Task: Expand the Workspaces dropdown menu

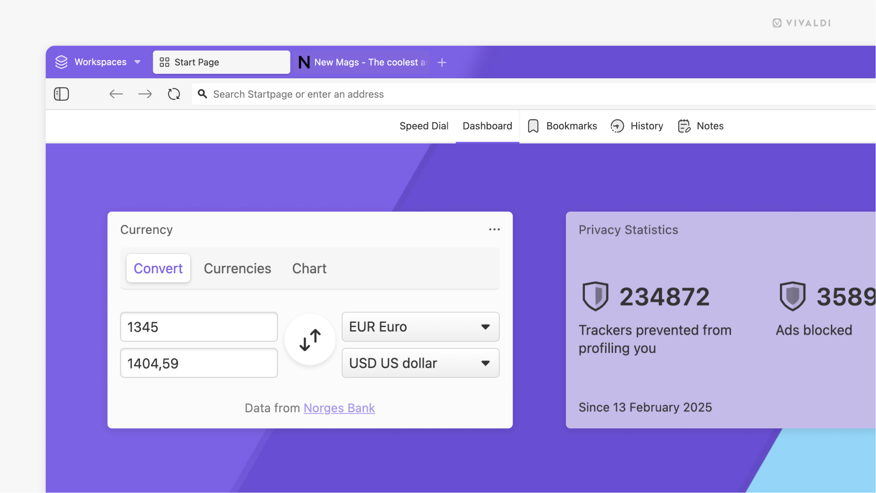Action: pos(138,62)
